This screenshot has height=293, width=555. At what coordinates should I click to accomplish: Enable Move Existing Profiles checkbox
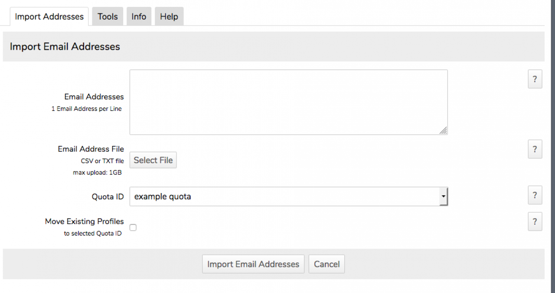coord(133,228)
